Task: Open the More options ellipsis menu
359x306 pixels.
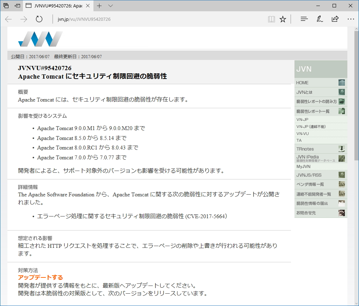Action: click(351, 19)
